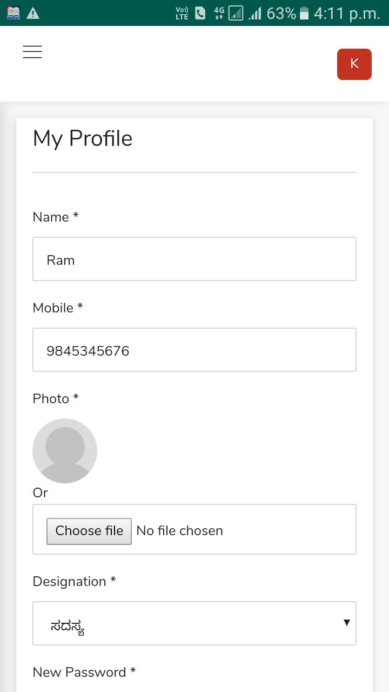The width and height of the screenshot is (389, 692).
Task: Tap the VoLTE indicator icon
Action: [182, 14]
